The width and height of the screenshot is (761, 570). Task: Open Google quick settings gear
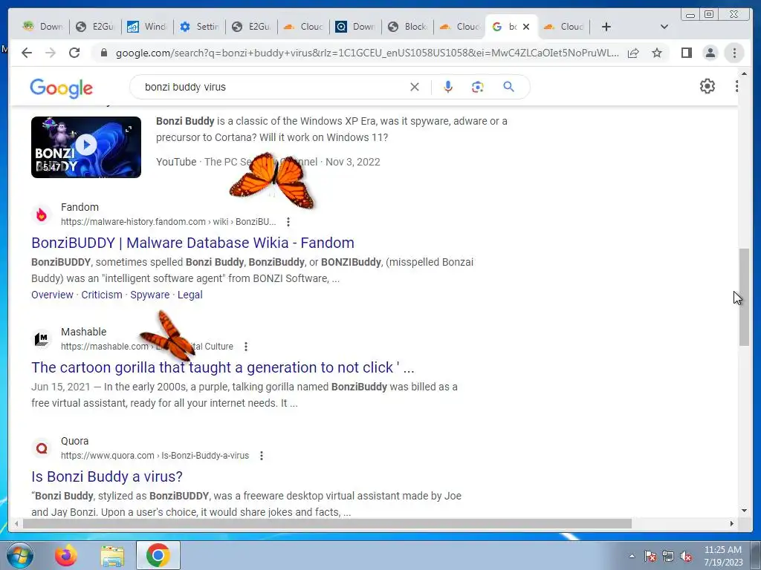point(707,86)
